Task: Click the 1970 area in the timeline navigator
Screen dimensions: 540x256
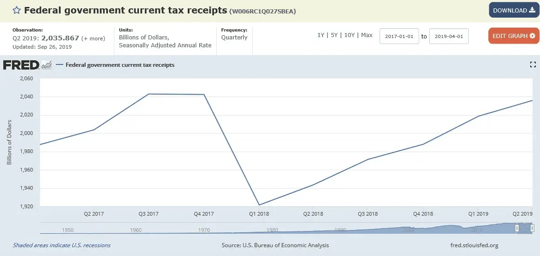Action: (x=204, y=230)
